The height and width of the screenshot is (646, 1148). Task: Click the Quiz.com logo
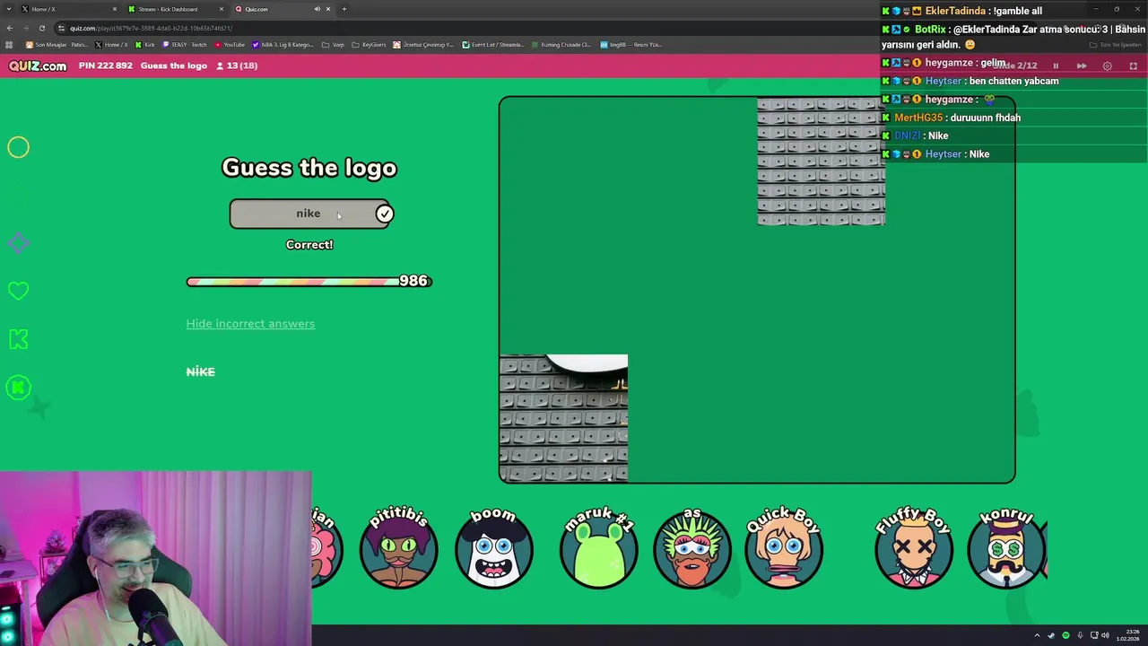(x=38, y=65)
